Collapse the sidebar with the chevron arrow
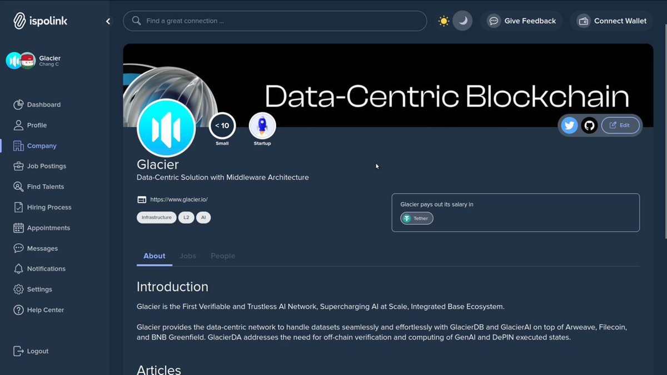 (108, 21)
